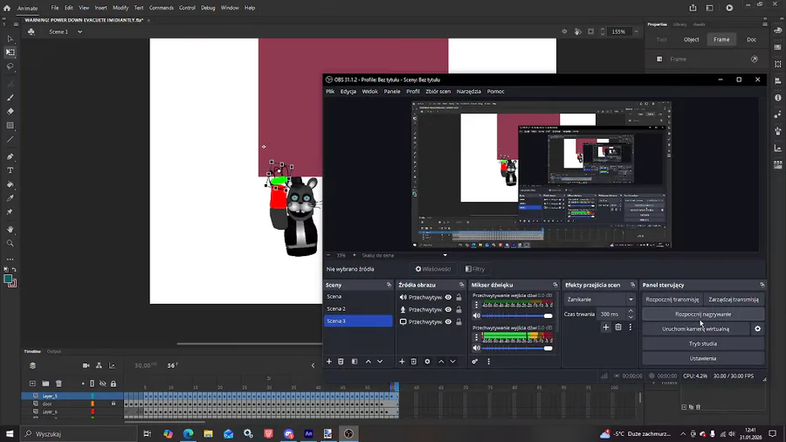
Task: Unlock the door layer in timeline
Action: click(x=114, y=404)
